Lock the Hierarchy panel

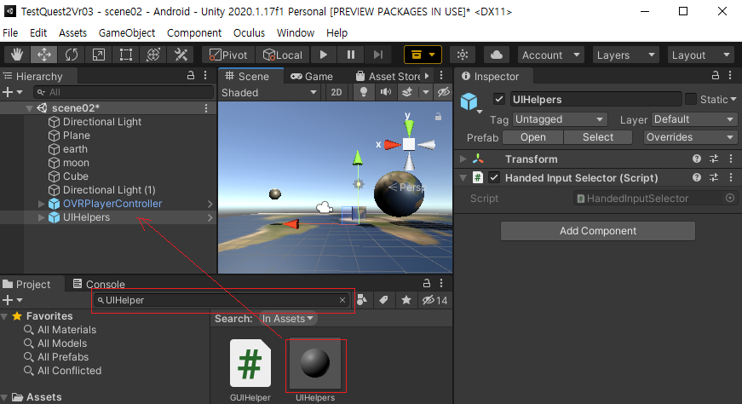(191, 75)
